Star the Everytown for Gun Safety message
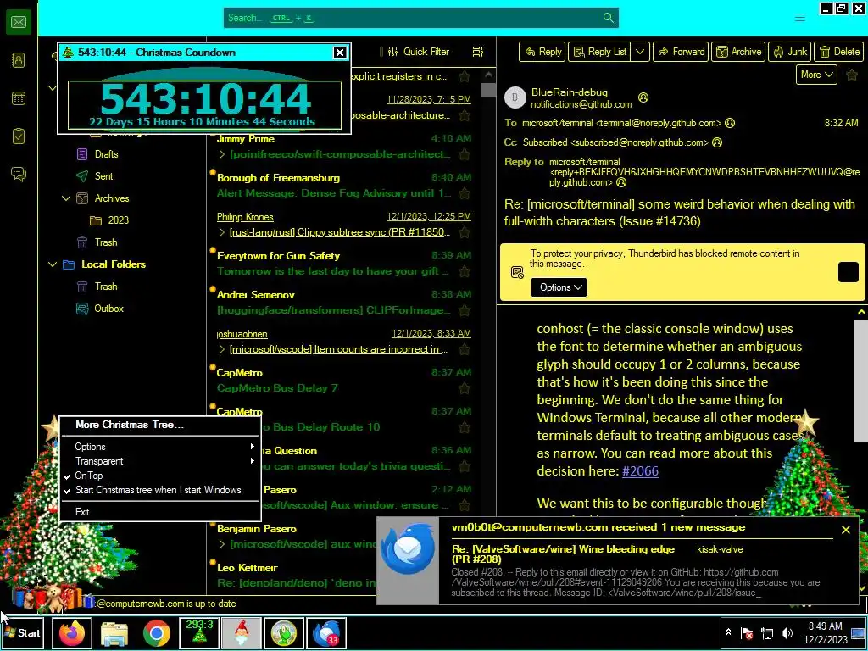This screenshot has height=651, width=868. coord(465,272)
